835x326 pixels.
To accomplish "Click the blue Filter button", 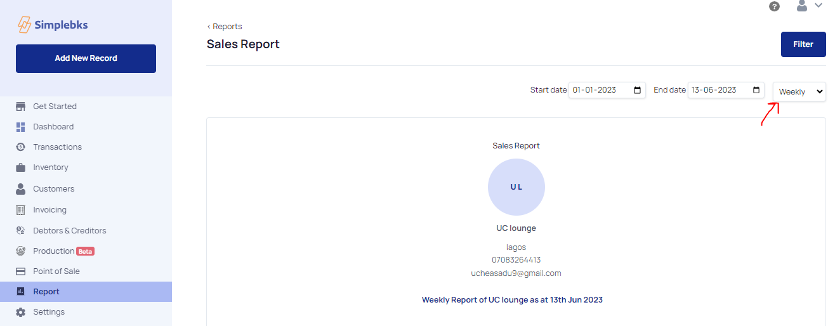I will point(803,44).
